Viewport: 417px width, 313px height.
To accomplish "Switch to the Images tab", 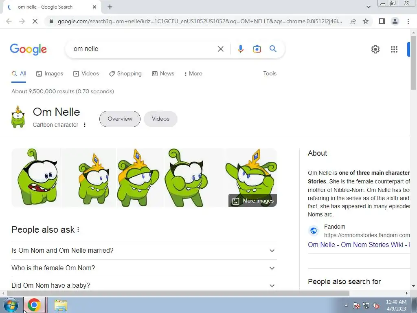I will [x=50, y=74].
